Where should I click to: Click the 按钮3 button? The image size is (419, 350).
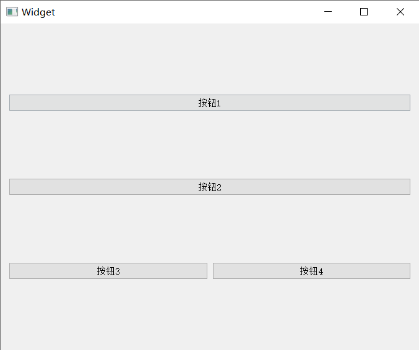[108, 271]
